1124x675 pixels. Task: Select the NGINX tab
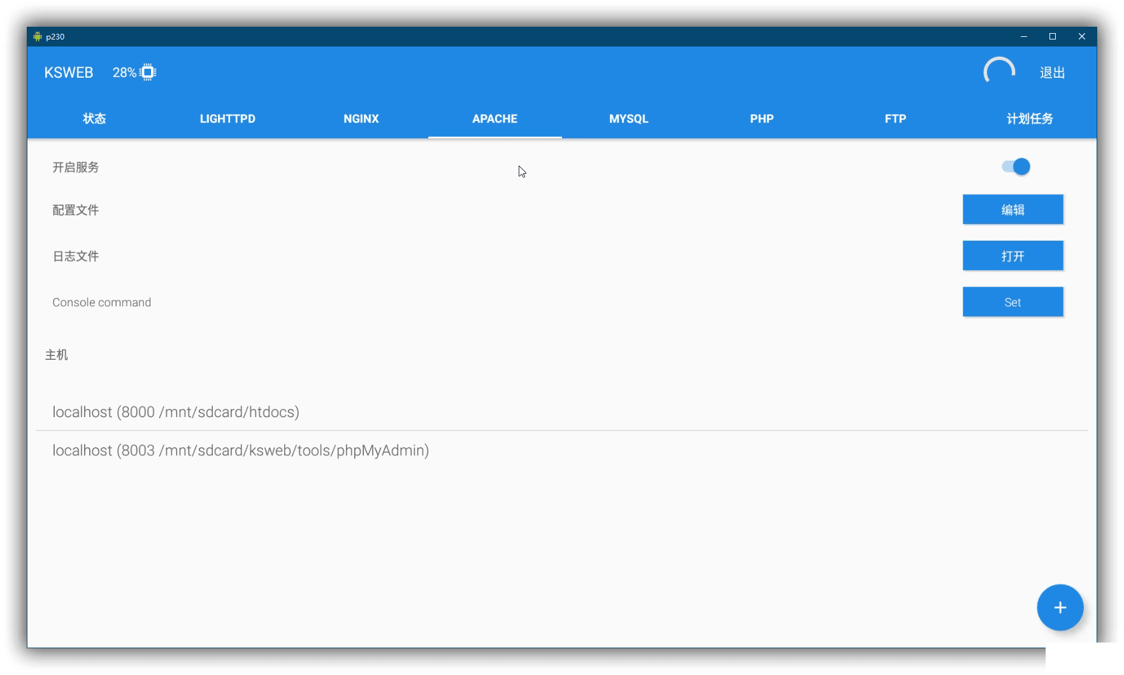pos(361,118)
